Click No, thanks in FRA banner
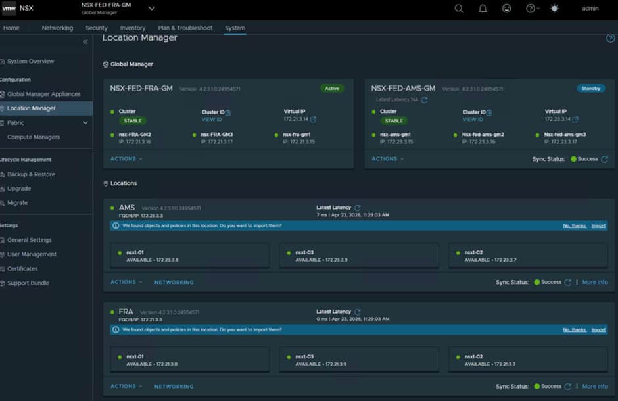This screenshot has height=401, width=618. (574, 330)
